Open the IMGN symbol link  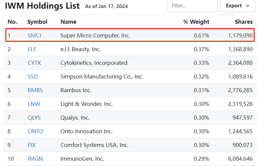click(x=35, y=159)
